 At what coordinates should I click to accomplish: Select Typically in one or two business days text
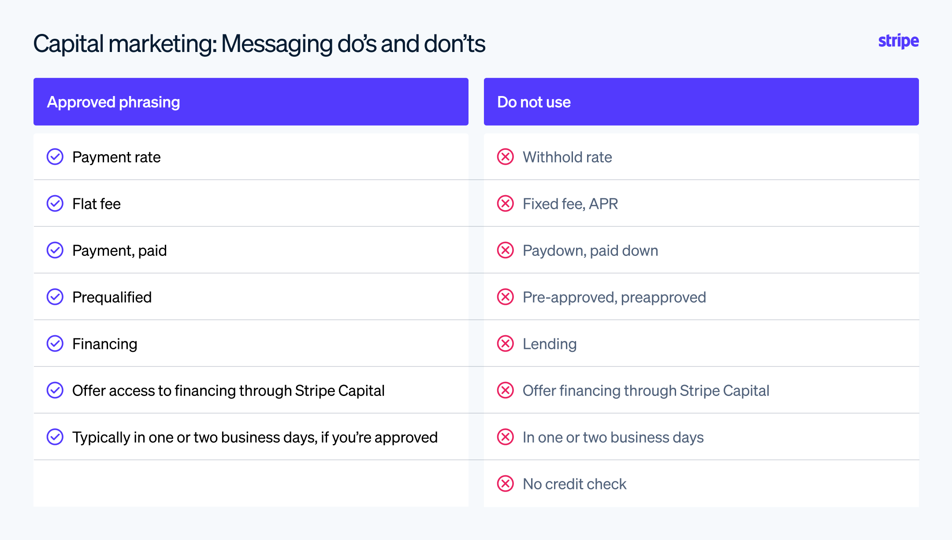click(255, 437)
